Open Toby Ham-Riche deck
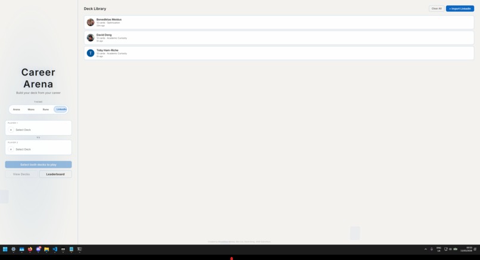Screen dimensions: 480x260 click(x=279, y=53)
